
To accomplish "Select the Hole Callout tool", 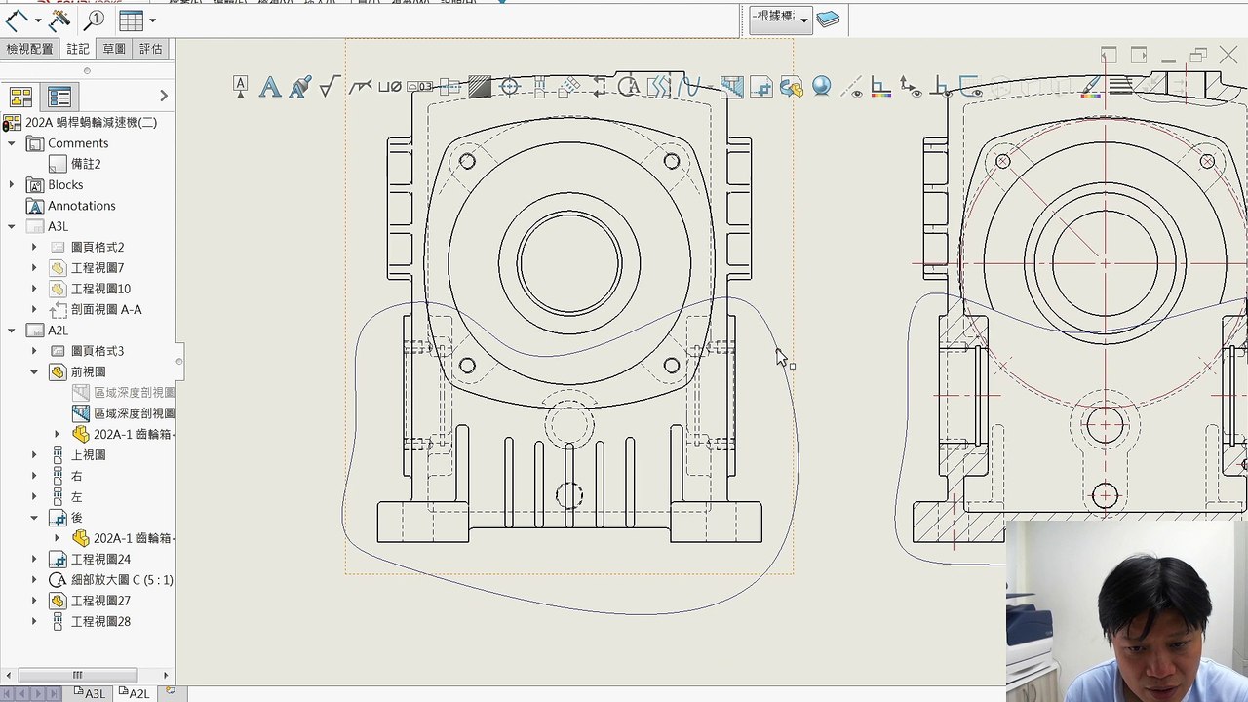I will [x=389, y=87].
